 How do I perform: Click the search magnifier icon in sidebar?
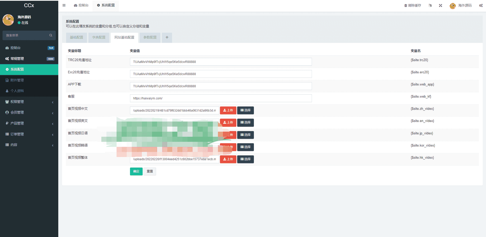[51, 35]
